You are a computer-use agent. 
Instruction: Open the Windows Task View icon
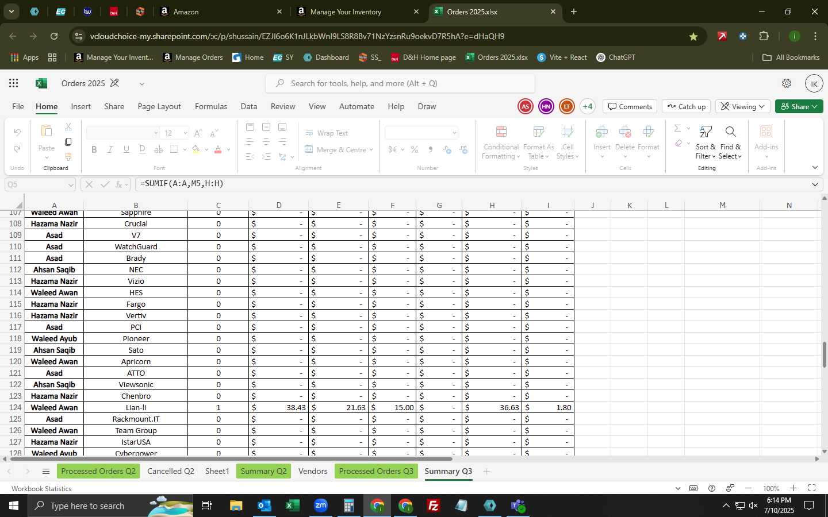pos(207,506)
